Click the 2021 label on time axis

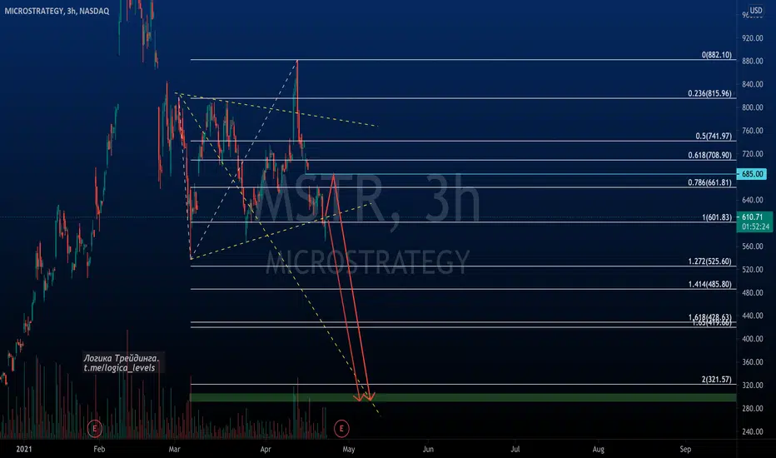tap(24, 449)
